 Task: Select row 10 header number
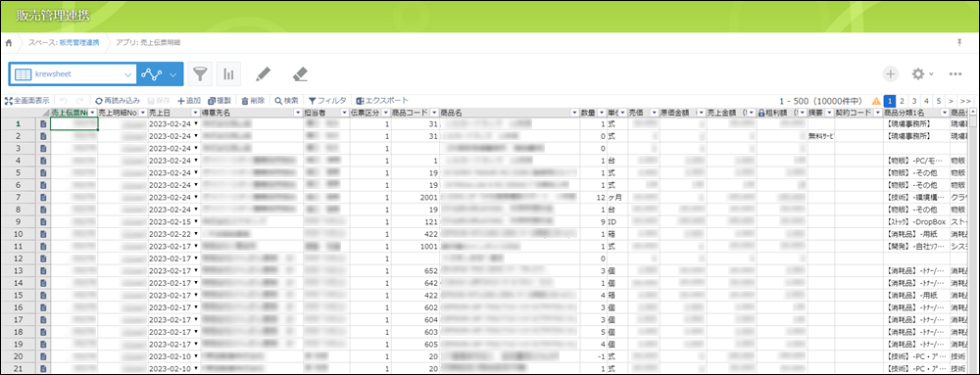(19, 234)
